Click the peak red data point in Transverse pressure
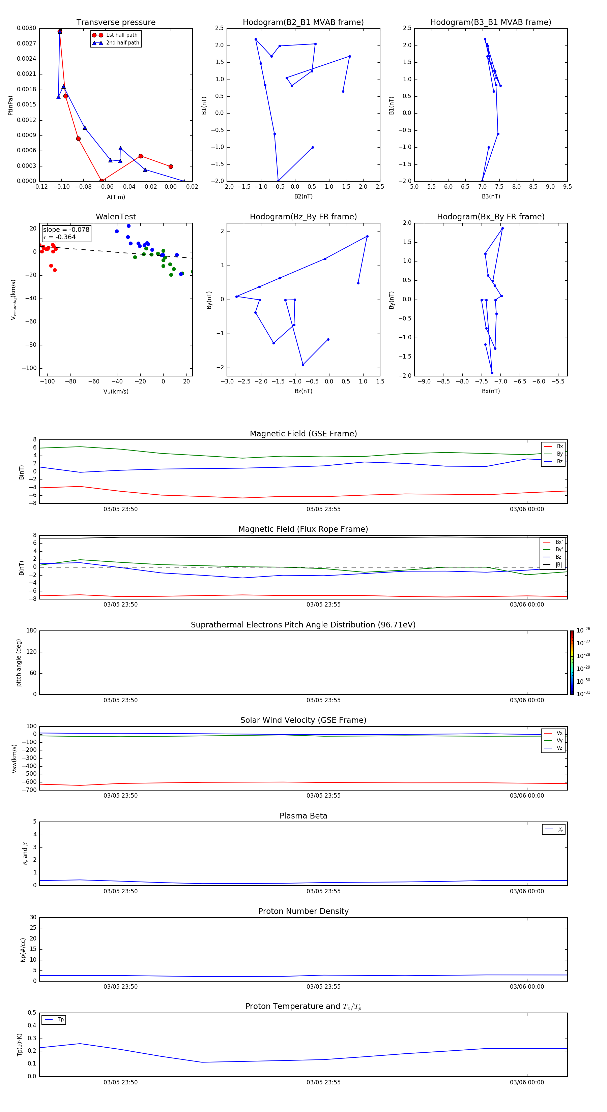This screenshot has width=607, height=1112. coord(60,32)
